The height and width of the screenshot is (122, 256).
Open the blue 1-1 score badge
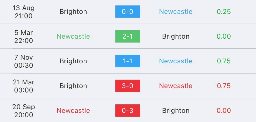[x=128, y=61]
